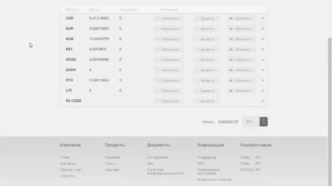Exchange EUR with the Обменять button
The width and height of the screenshot is (332, 186).
point(241,29)
